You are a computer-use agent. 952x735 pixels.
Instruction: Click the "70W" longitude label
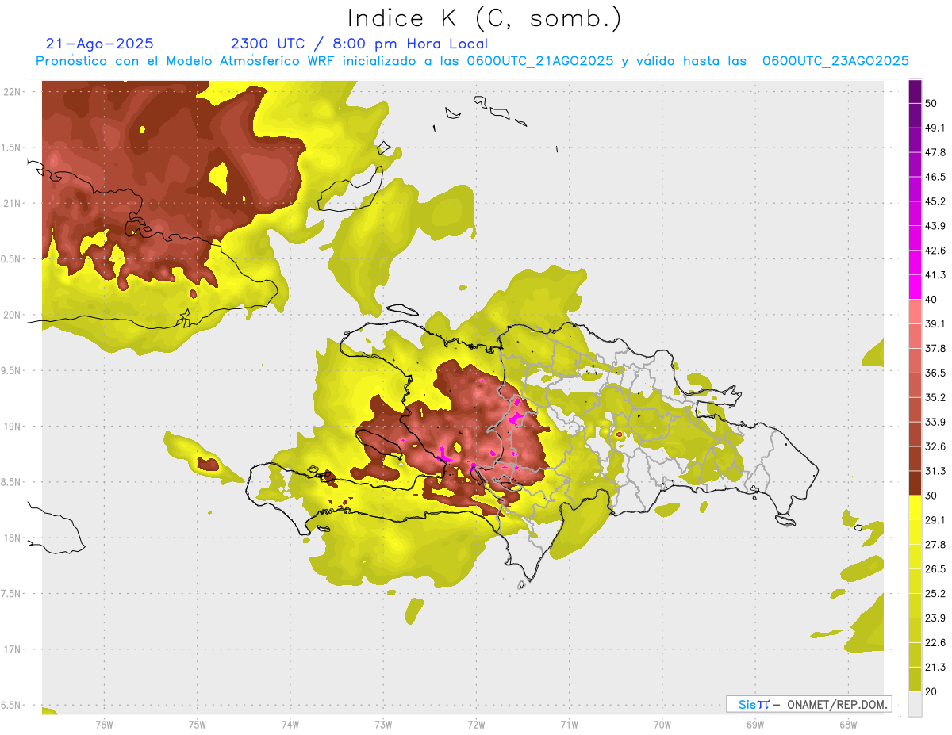(662, 724)
